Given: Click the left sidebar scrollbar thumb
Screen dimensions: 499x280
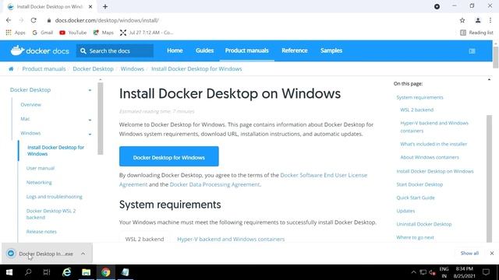Looking at the screenshot, I should [101, 118].
